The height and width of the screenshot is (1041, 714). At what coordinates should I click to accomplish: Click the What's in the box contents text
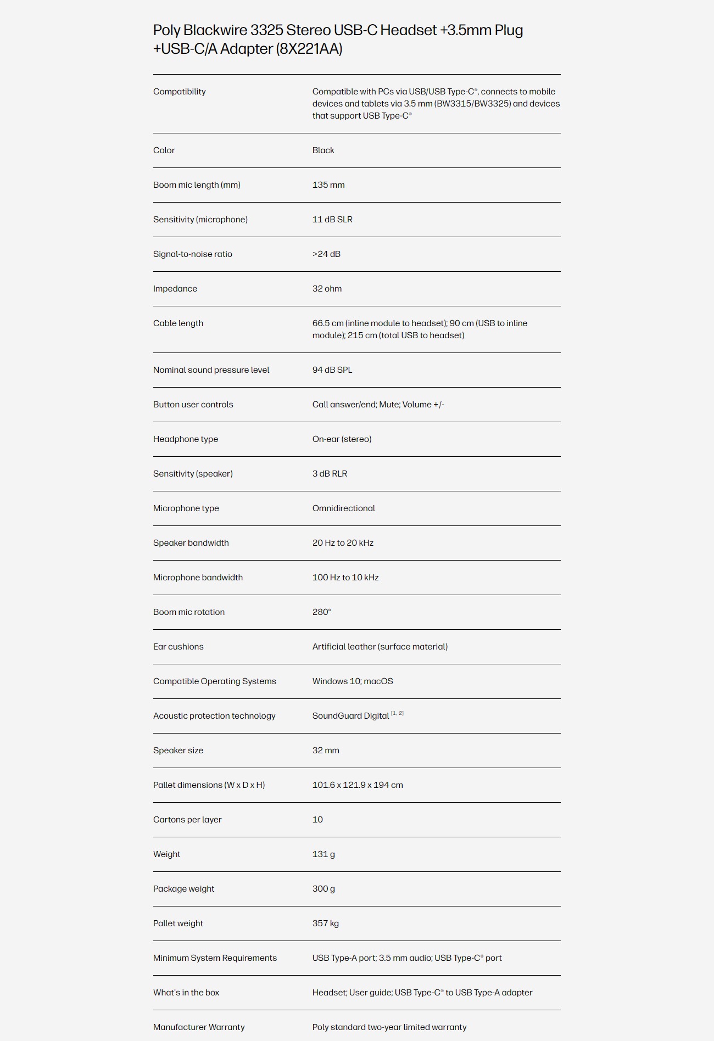click(422, 993)
